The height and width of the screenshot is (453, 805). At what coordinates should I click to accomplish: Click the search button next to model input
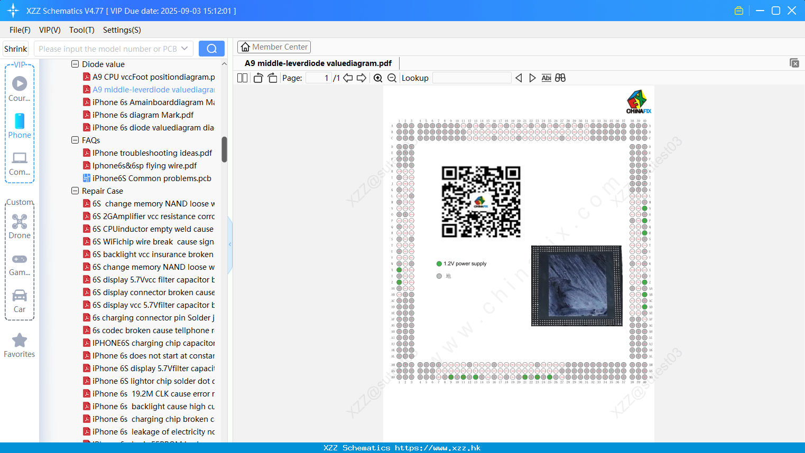(x=211, y=49)
